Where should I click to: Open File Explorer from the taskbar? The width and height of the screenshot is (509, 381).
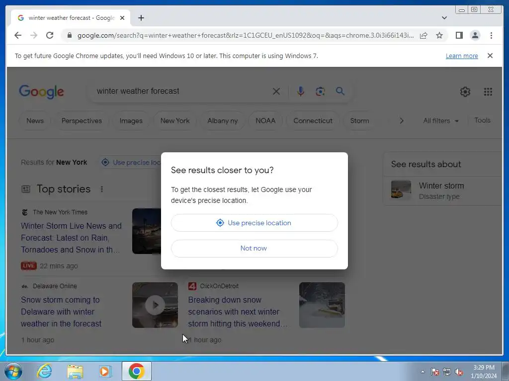point(75,371)
